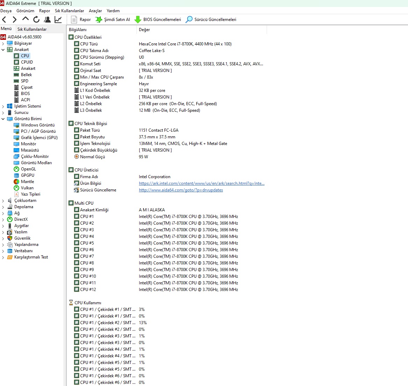
Task: Switch to the Menü tab
Action: [x=6, y=29]
